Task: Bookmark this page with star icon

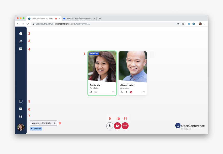Action: (183, 24)
